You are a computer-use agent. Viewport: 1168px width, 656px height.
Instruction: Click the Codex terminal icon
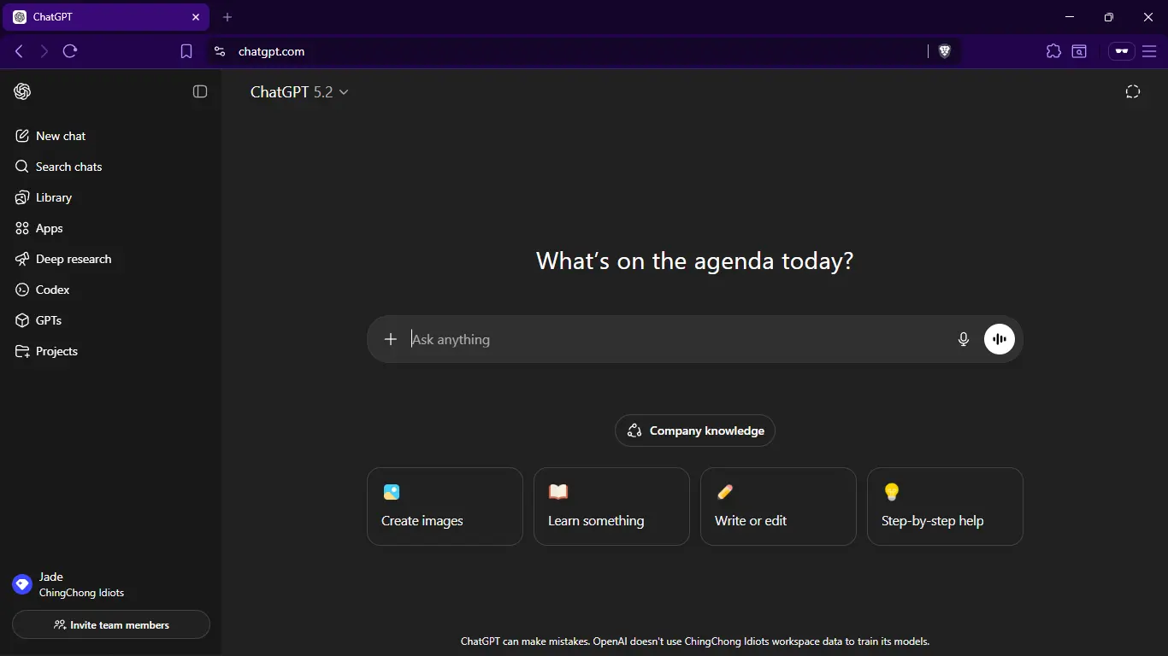click(22, 290)
